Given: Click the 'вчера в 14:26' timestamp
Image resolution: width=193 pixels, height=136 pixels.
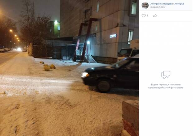Looking at the screenshot, I should coord(158,7).
